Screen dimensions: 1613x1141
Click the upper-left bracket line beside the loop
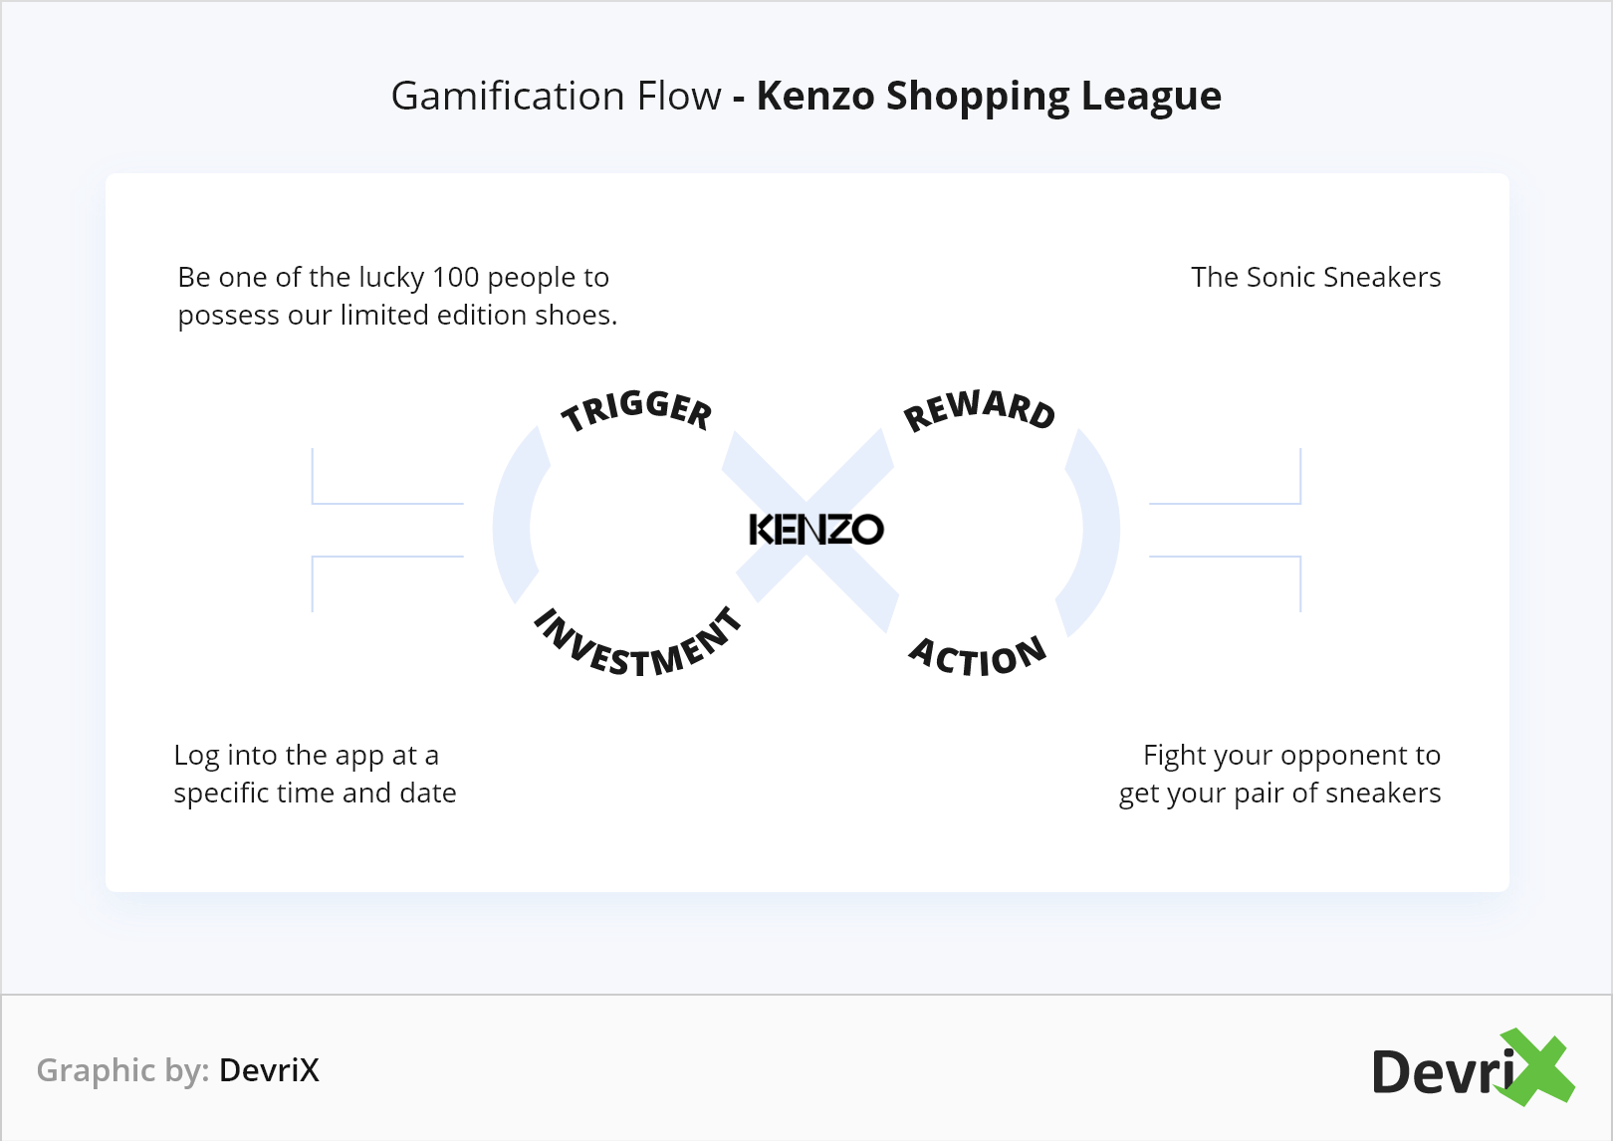pos(386,502)
